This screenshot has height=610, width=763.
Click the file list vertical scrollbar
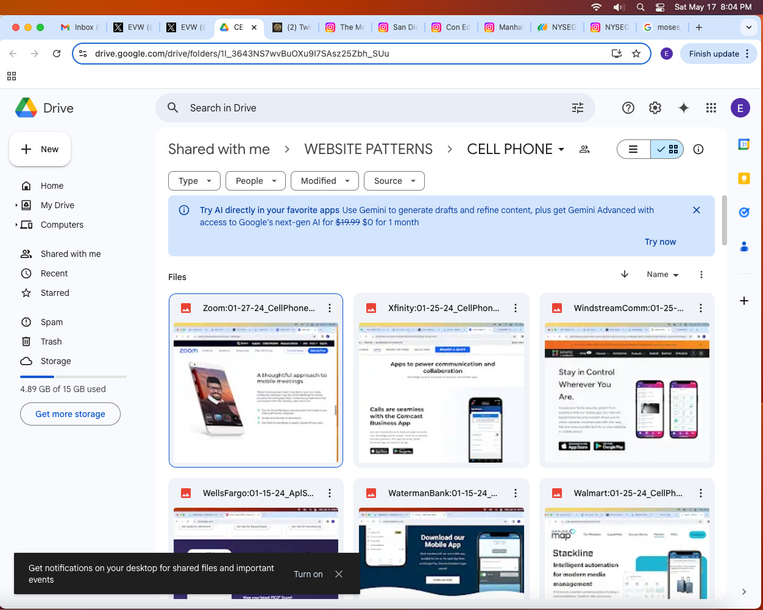[x=724, y=220]
